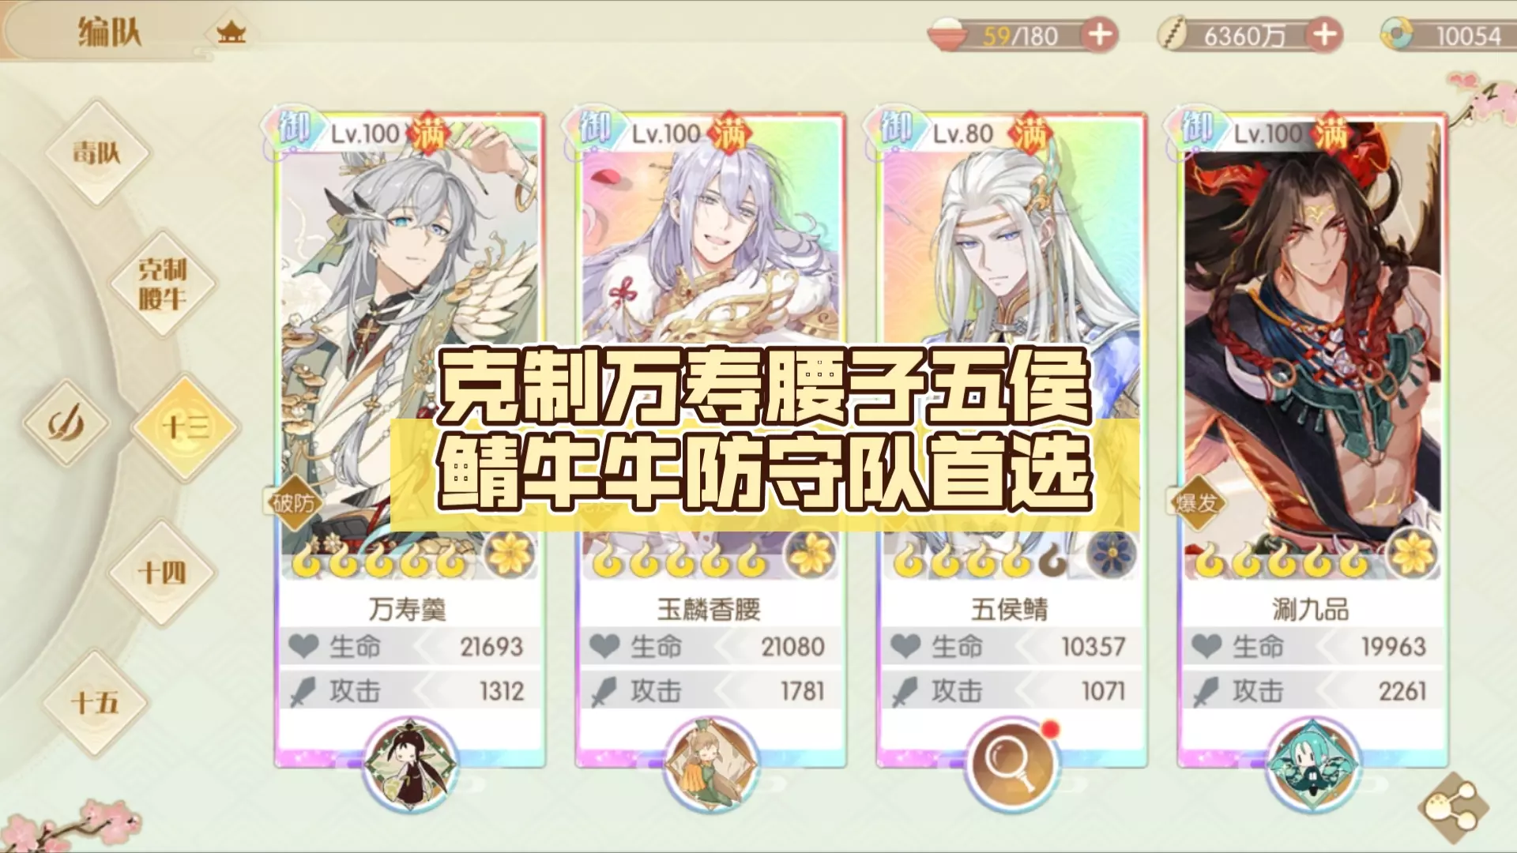1517x853 pixels.
Task: Switch to the 十四 team tab
Action: pos(162,573)
